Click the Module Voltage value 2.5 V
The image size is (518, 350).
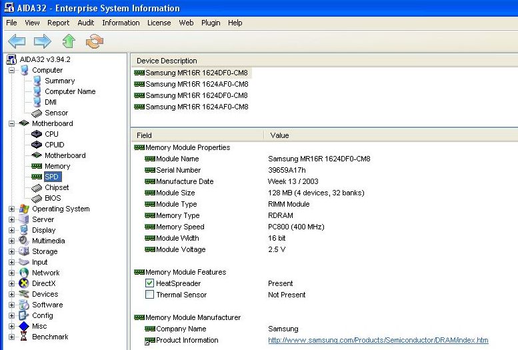[x=277, y=249]
